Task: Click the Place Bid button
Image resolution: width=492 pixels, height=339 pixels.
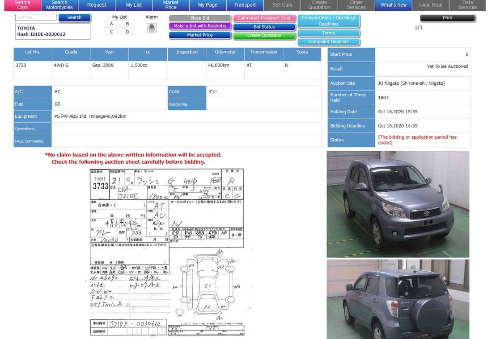Action: (x=199, y=18)
